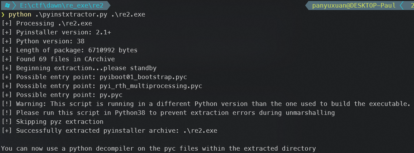This screenshot has width=414, height=153.
Task: Click the prompt arrow before python command
Action: tap(3, 14)
